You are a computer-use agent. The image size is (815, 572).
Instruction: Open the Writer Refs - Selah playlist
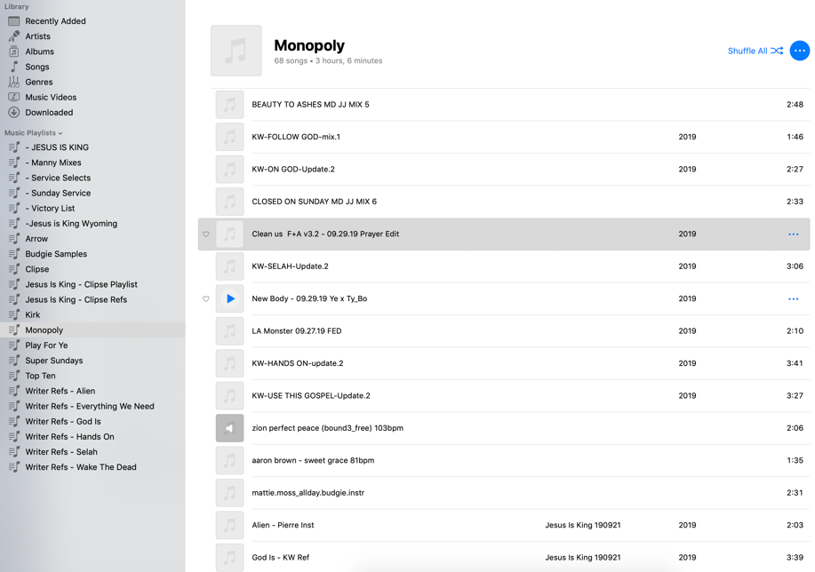[x=61, y=452]
